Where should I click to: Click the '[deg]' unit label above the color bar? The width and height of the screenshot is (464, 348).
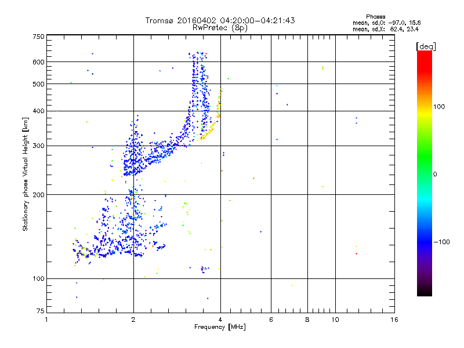(426, 46)
